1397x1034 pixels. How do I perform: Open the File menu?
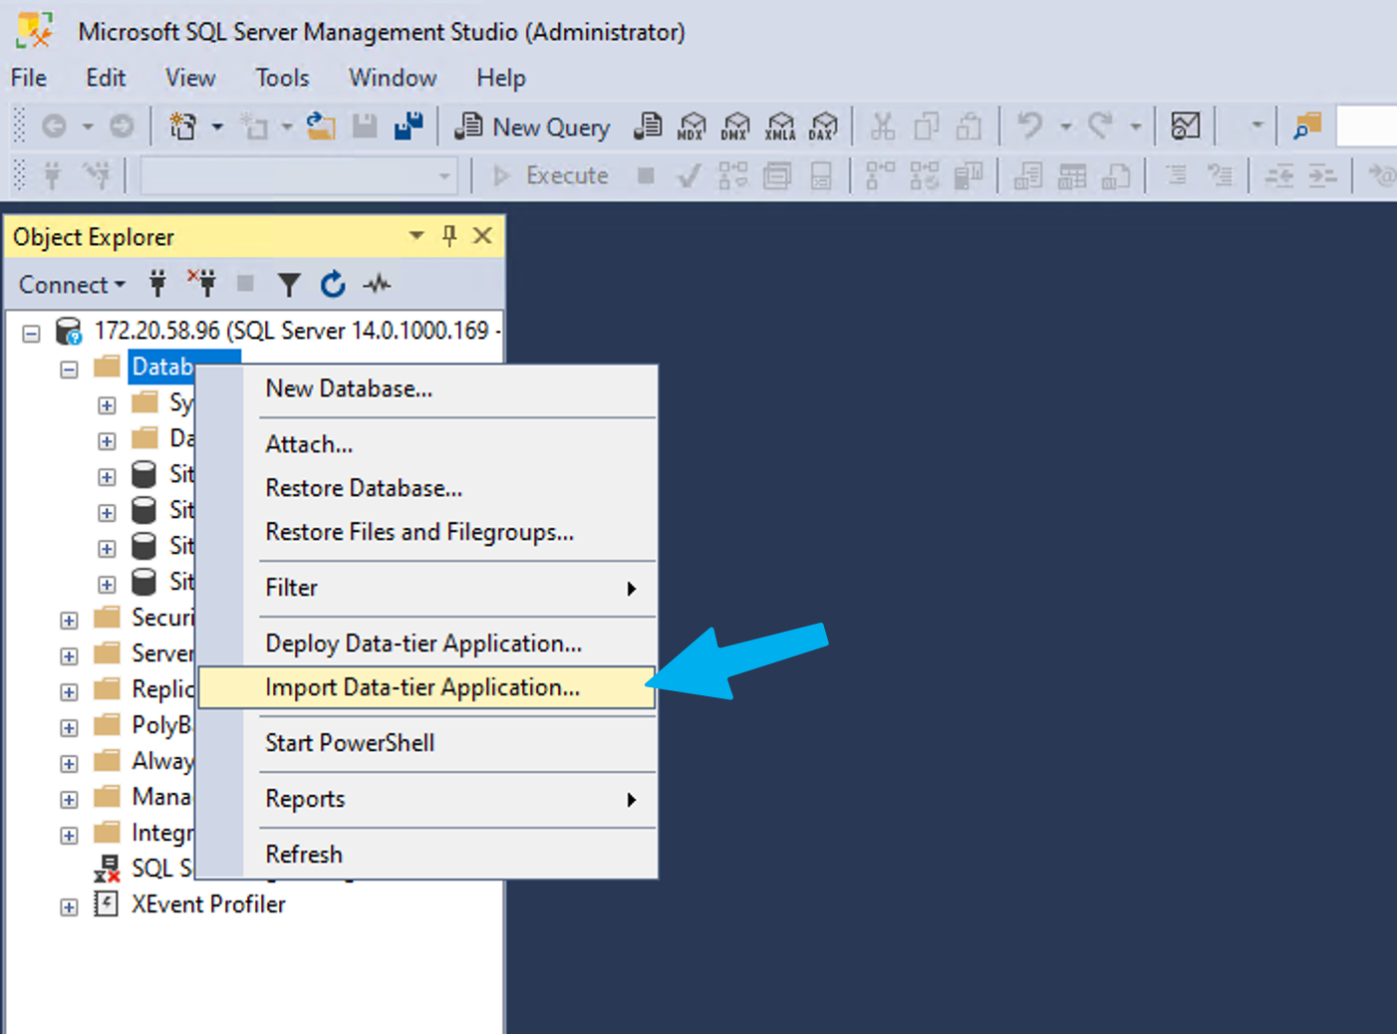tap(29, 78)
